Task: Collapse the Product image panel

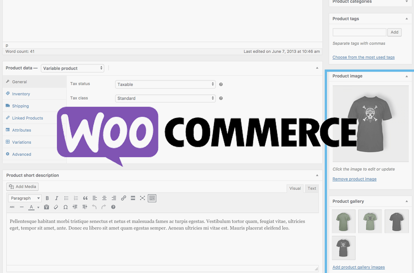Action: 407,76
